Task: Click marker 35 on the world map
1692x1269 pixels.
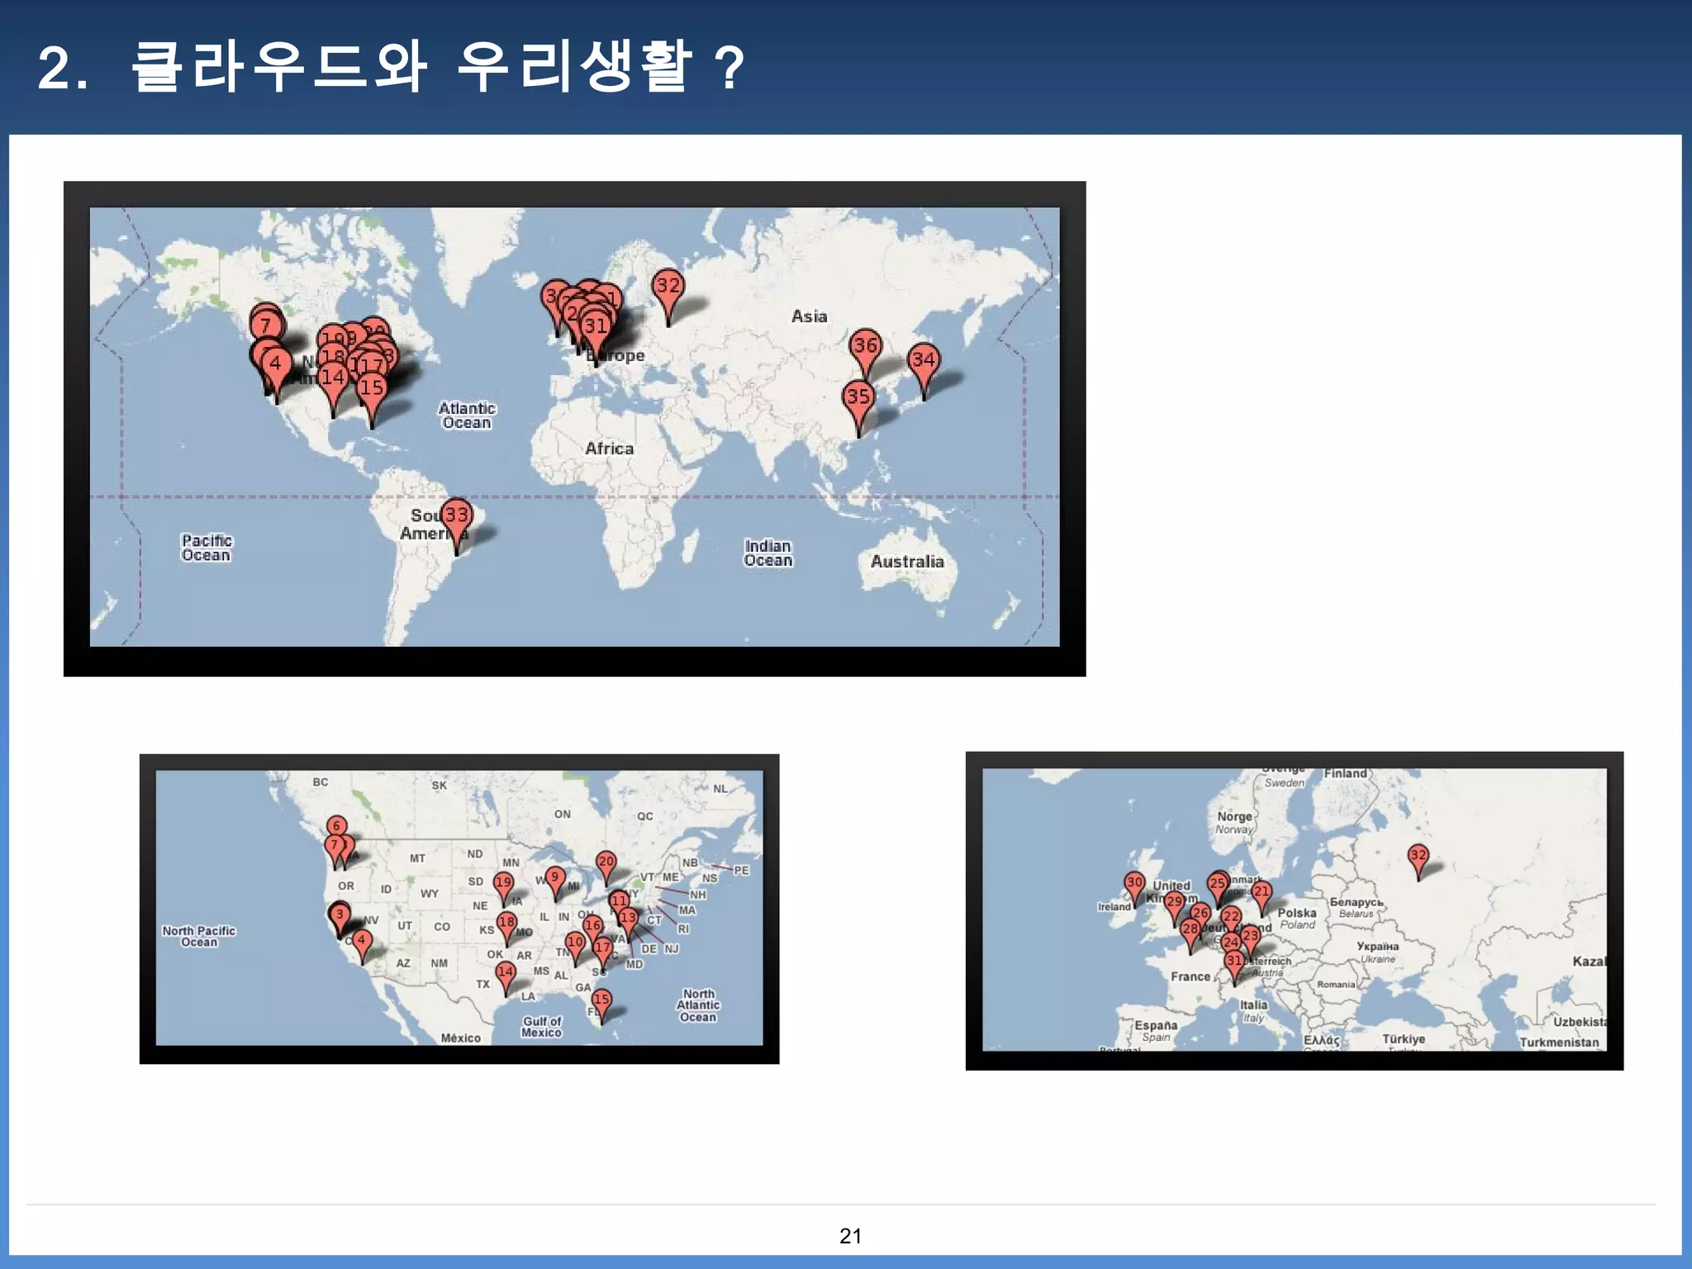Action: pos(858,397)
